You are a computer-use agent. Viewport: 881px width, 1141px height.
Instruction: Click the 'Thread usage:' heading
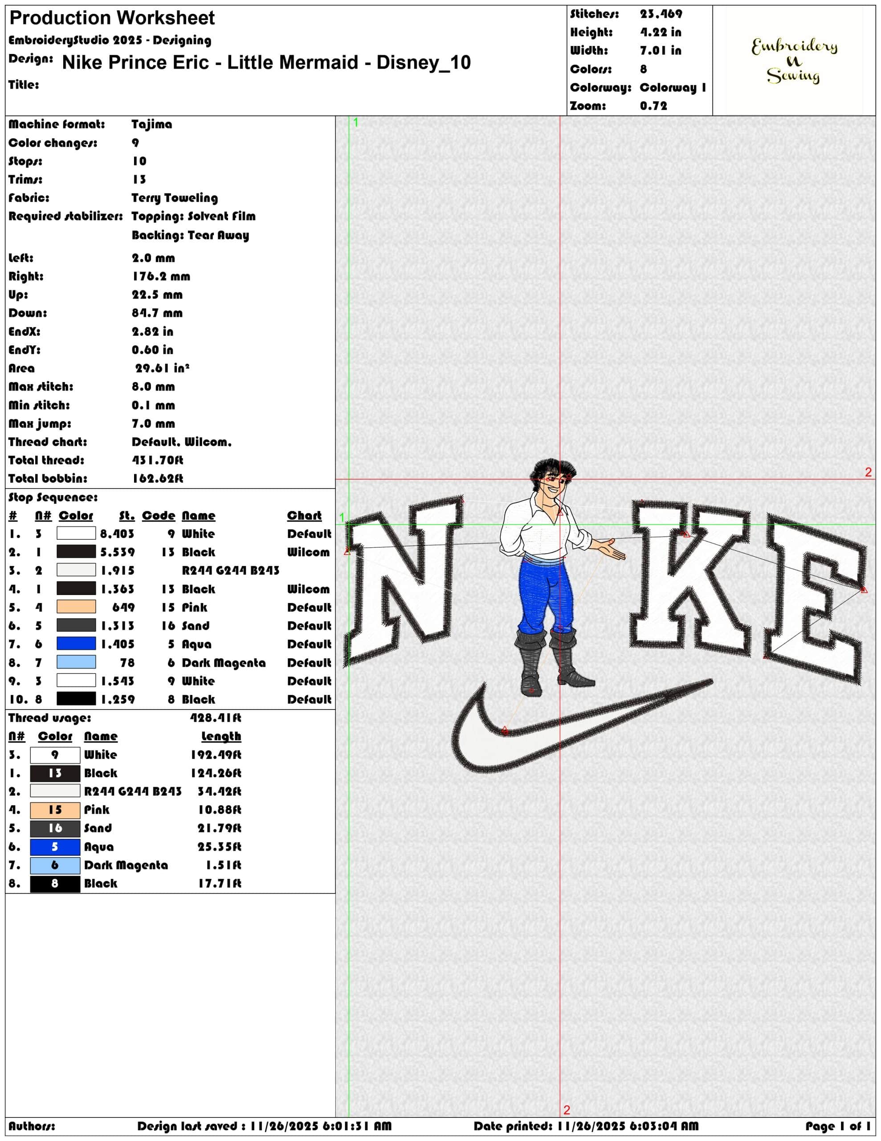click(x=49, y=718)
